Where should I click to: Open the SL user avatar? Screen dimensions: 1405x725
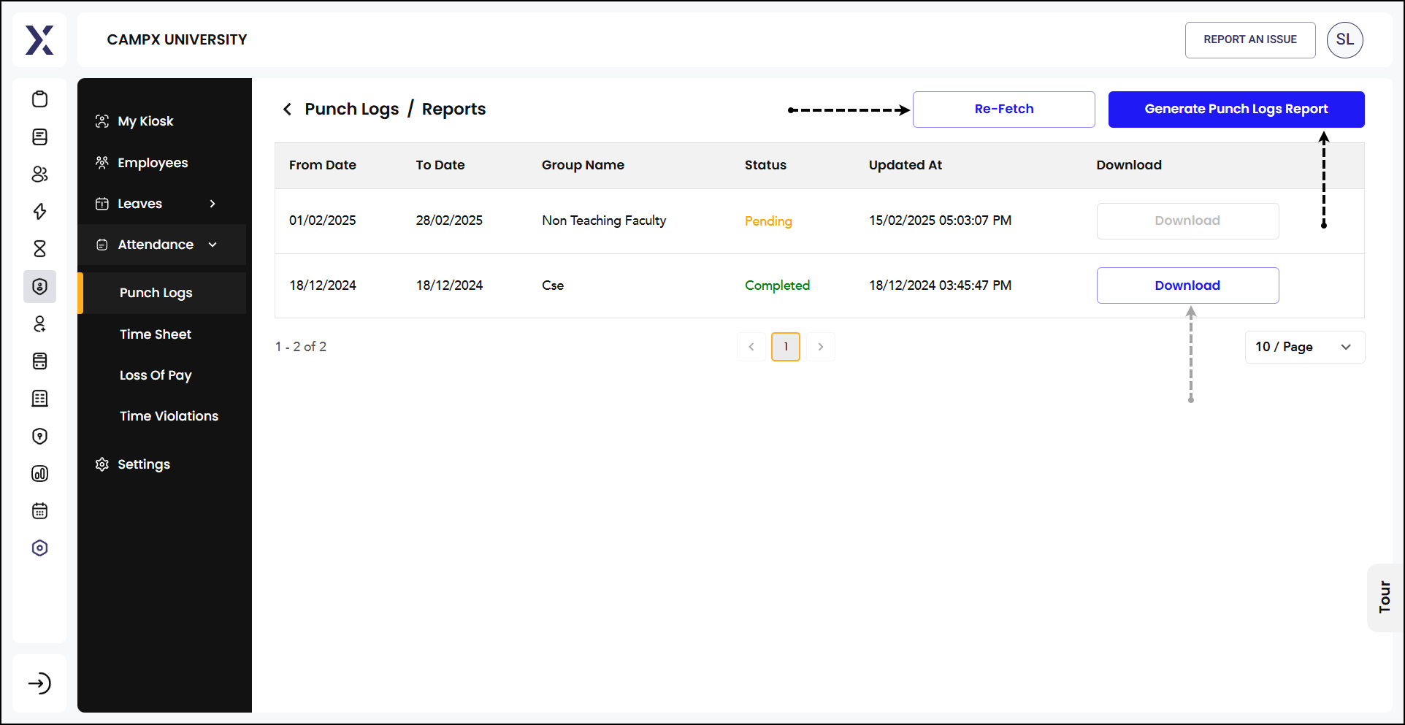pyautogui.click(x=1345, y=40)
